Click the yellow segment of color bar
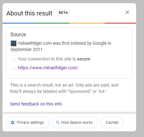This screenshot has height=137, width=144. [87, 23]
